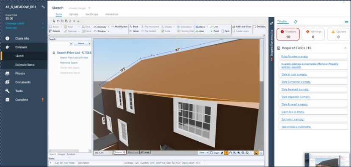Toggle the 3D view button
Image resolution: width=351 pixels, height=167 pixels.
pos(256,153)
